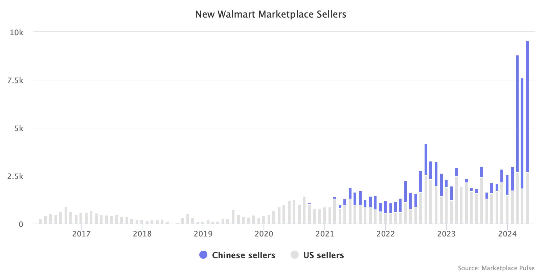Select the 2017 x-axis label
Viewport: 544px width, 277px height.
(81, 234)
